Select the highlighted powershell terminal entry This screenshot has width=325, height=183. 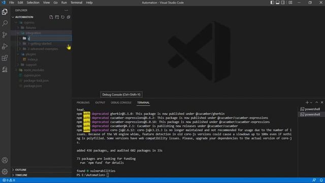coord(311,114)
